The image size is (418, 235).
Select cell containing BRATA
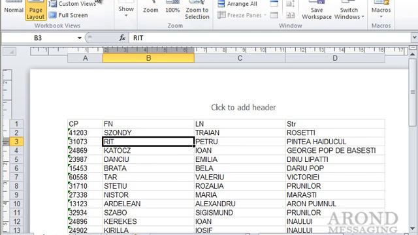[148, 168]
